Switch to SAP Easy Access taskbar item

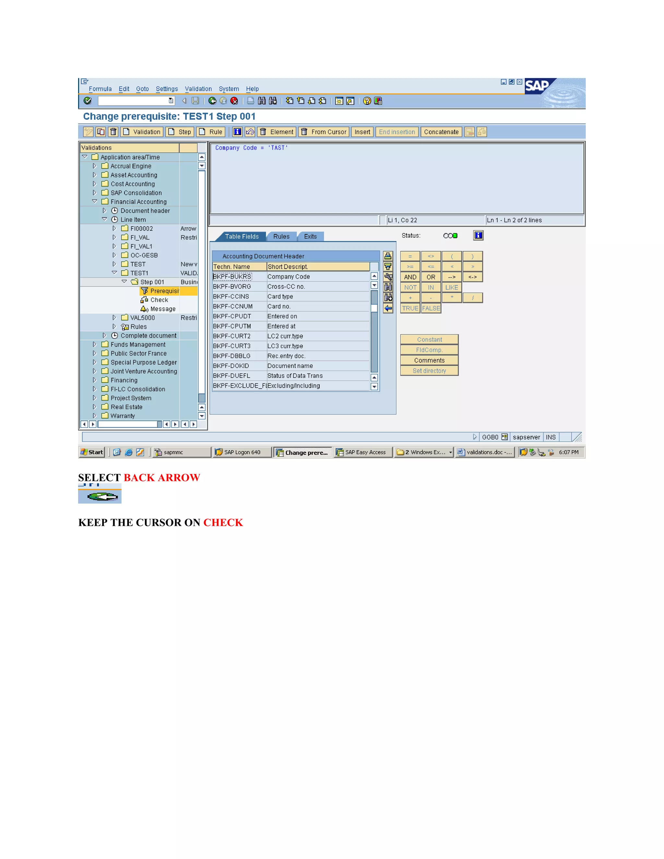pos(363,452)
